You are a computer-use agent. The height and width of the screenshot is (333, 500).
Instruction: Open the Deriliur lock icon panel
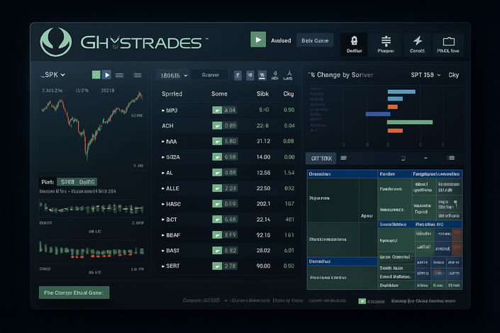point(354,44)
